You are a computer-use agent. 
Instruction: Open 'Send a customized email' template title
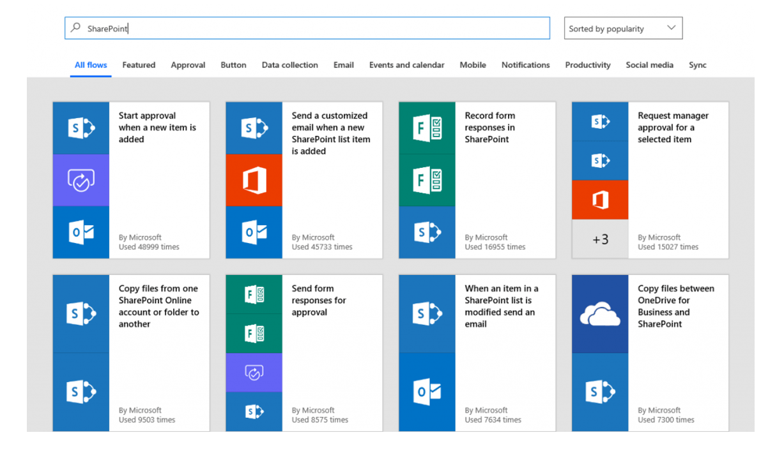click(331, 133)
